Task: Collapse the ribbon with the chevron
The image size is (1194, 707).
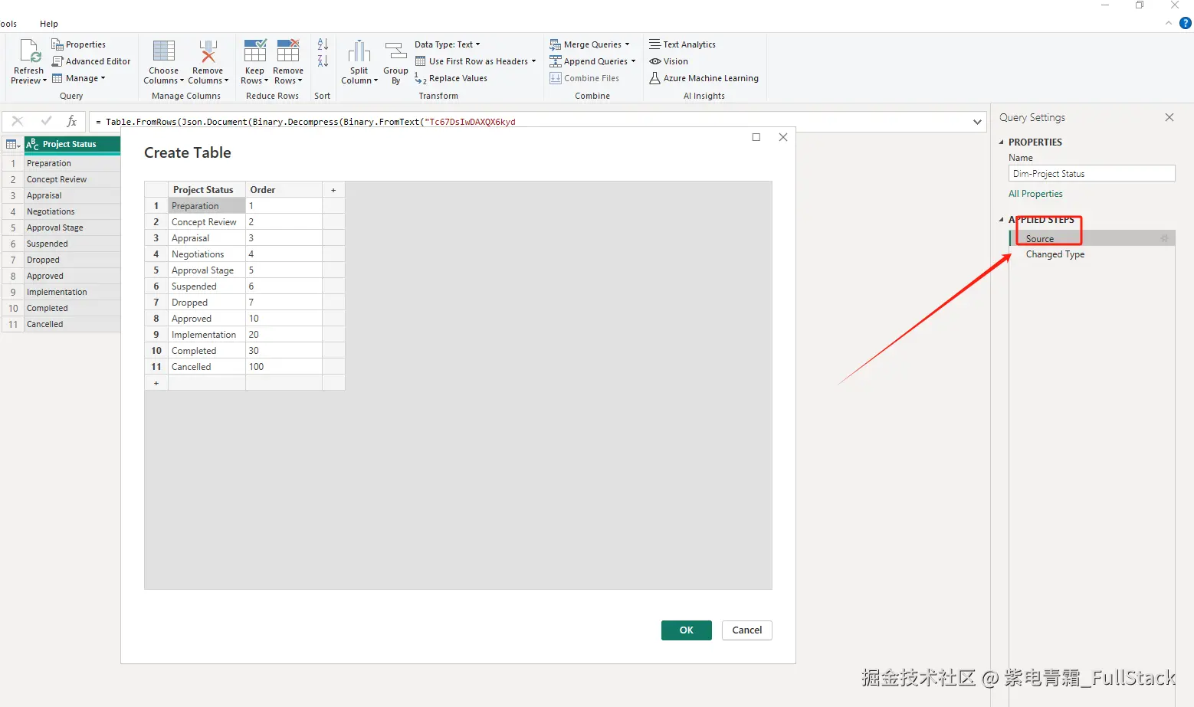Action: [1169, 23]
